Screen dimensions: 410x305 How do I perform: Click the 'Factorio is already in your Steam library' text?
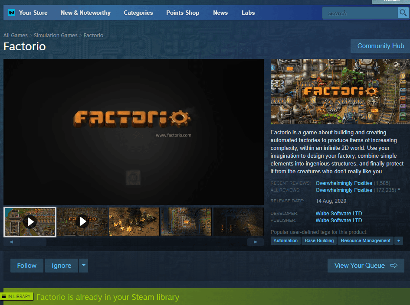[108, 297]
